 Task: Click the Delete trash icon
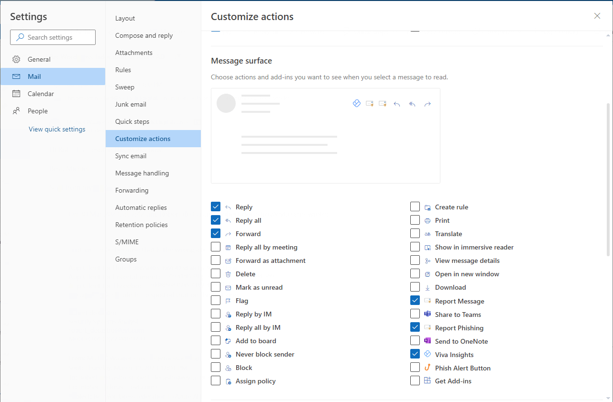point(228,274)
